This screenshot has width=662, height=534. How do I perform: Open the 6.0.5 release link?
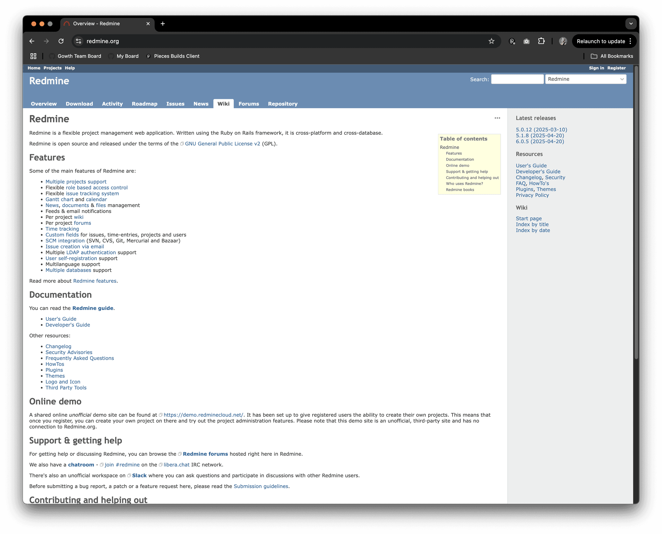point(539,141)
